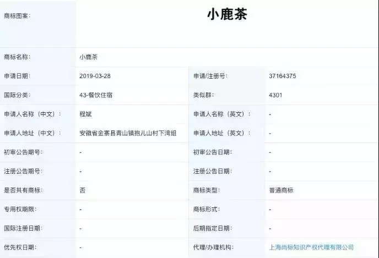
Task: Click the large 小鹿茶 trademark image
Action: click(227, 14)
